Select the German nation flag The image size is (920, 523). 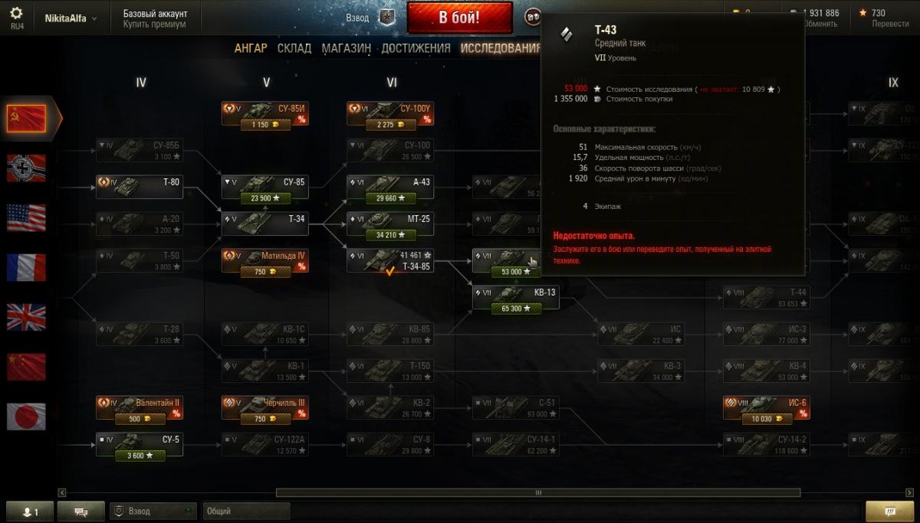point(27,168)
